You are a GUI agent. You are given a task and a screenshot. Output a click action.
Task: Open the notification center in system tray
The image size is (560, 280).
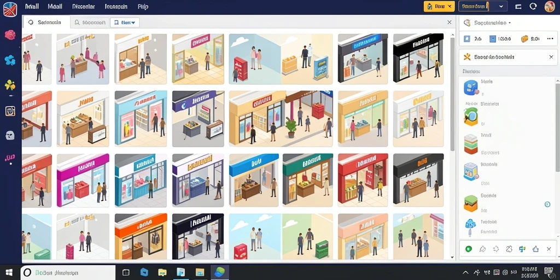coord(549,272)
